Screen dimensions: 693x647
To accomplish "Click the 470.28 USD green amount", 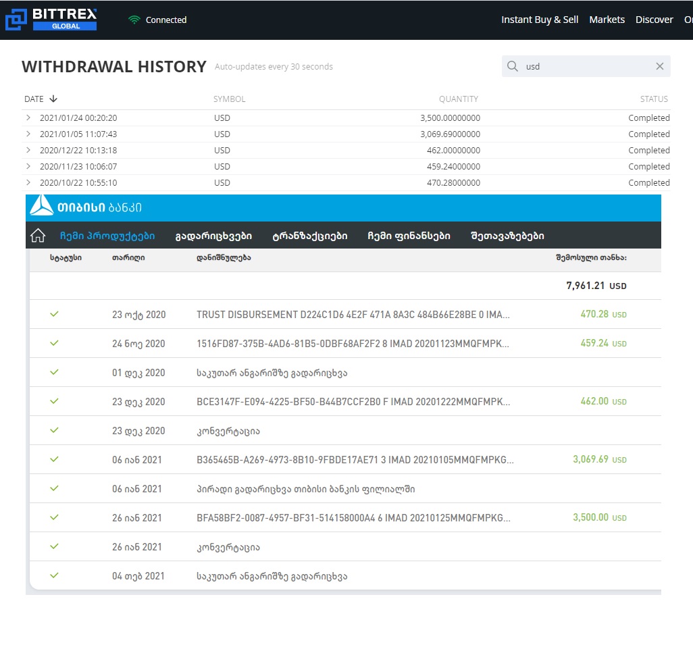I will (x=603, y=314).
